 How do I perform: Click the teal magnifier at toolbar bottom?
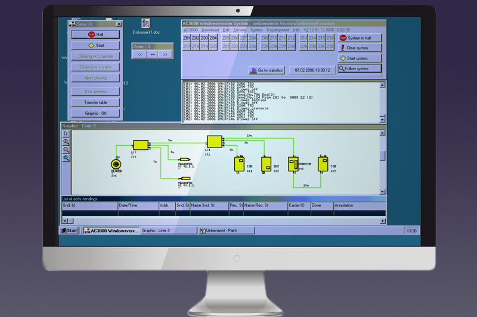(x=66, y=158)
